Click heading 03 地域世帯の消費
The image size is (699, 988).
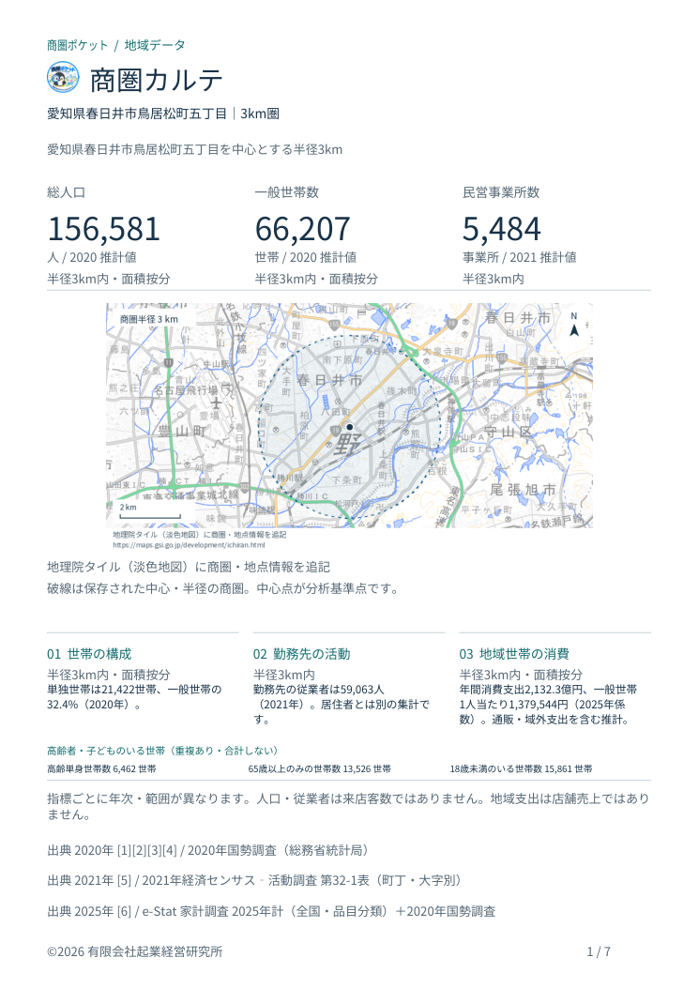point(514,654)
